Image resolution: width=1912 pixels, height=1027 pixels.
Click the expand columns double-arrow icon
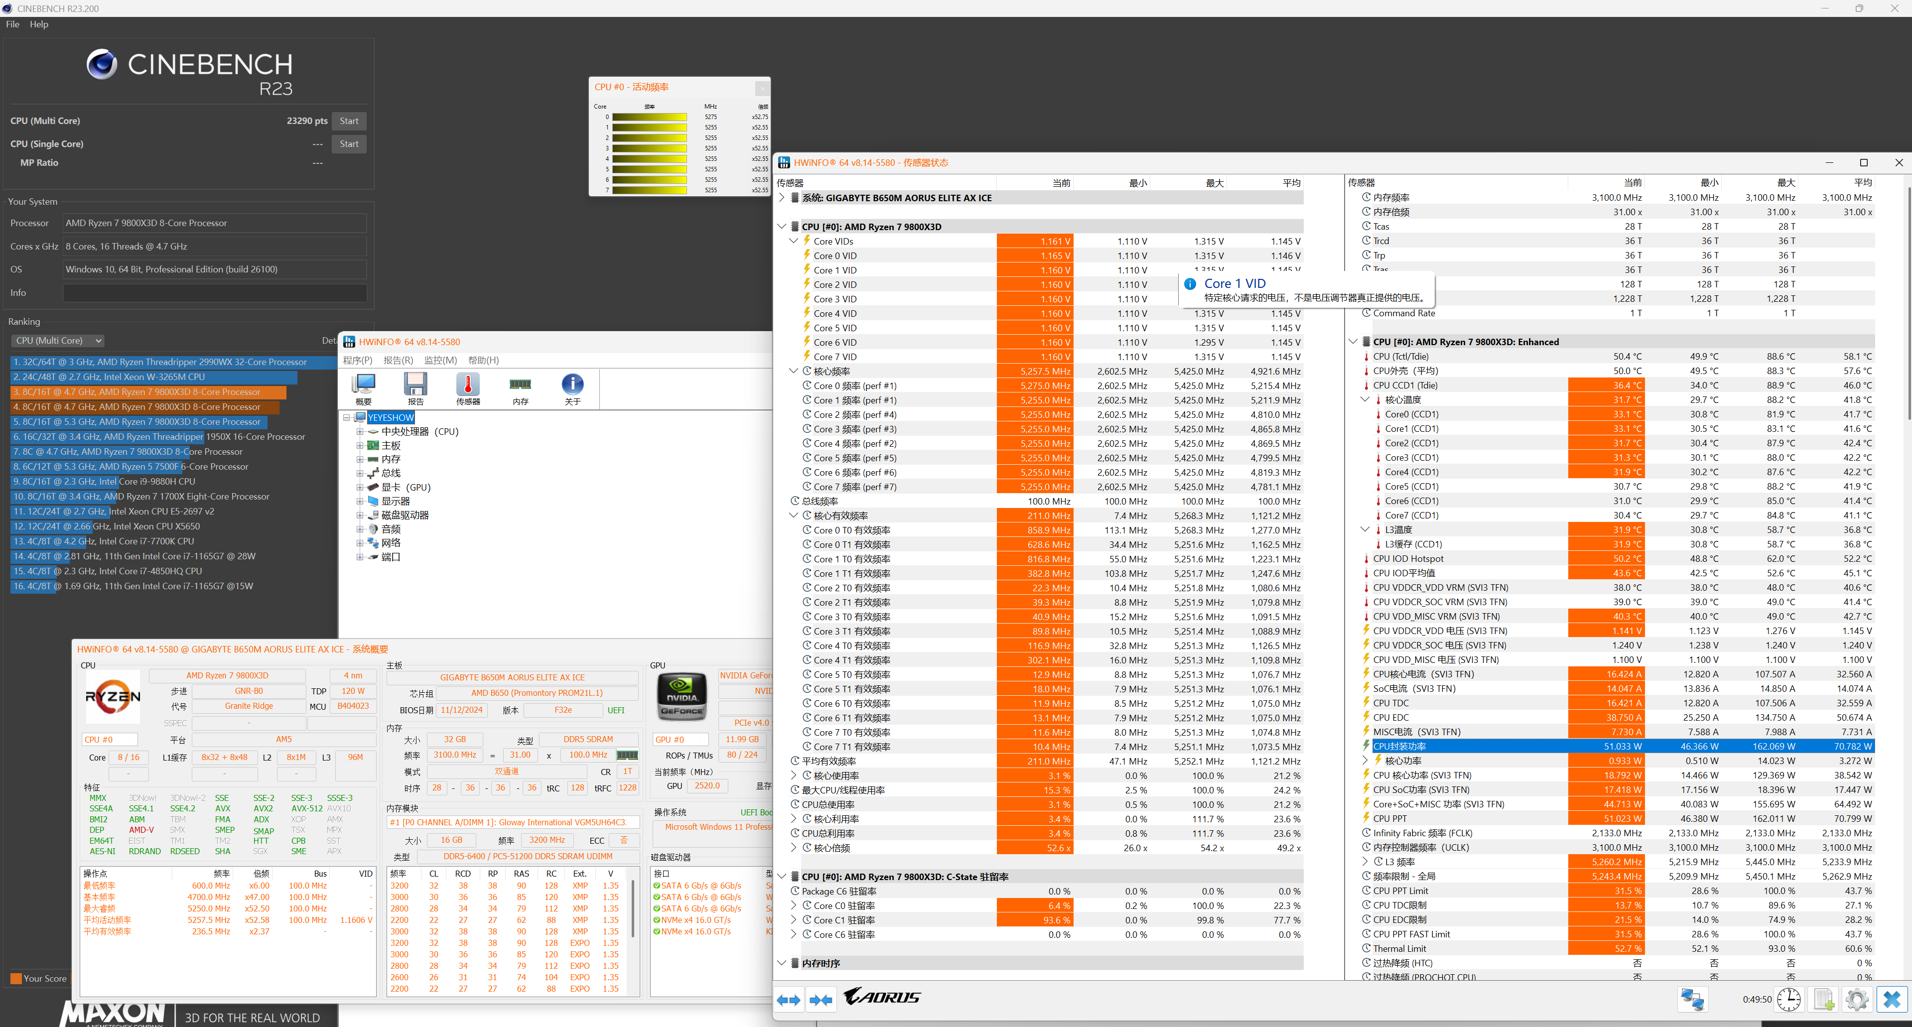coord(788,1000)
